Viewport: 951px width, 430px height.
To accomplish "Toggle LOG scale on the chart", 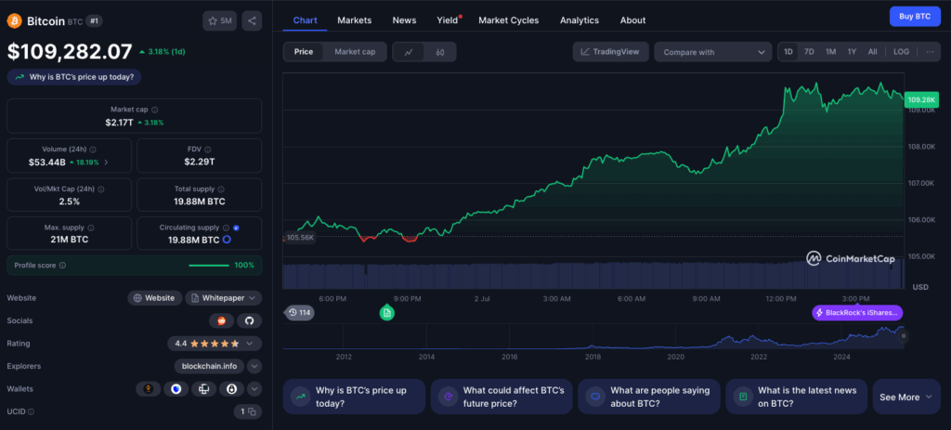I will click(x=901, y=52).
